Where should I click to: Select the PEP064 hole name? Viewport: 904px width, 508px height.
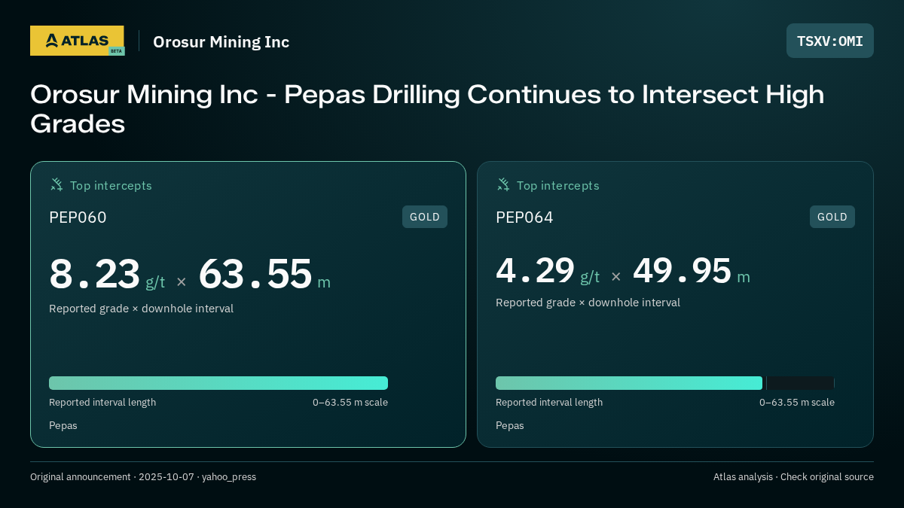click(524, 217)
